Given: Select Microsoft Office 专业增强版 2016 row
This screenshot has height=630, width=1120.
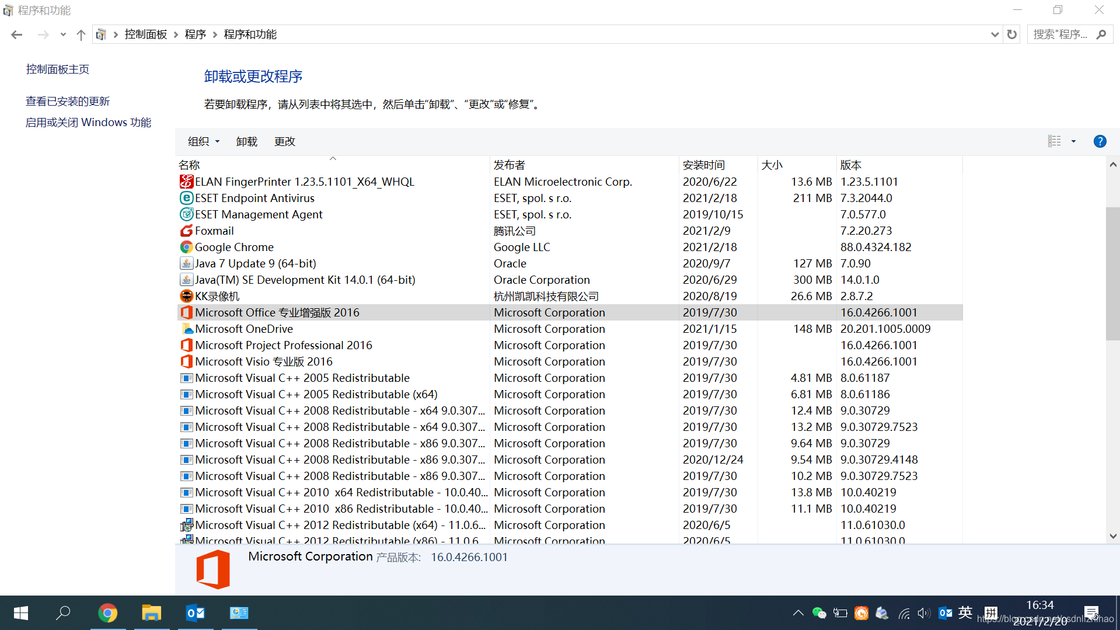Looking at the screenshot, I should point(570,312).
